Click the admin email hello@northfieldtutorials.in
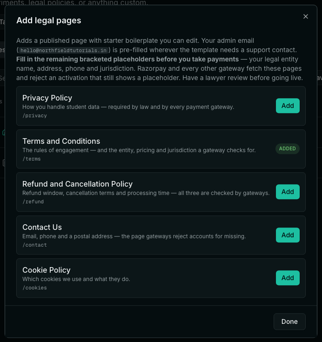 pyautogui.click(x=63, y=50)
